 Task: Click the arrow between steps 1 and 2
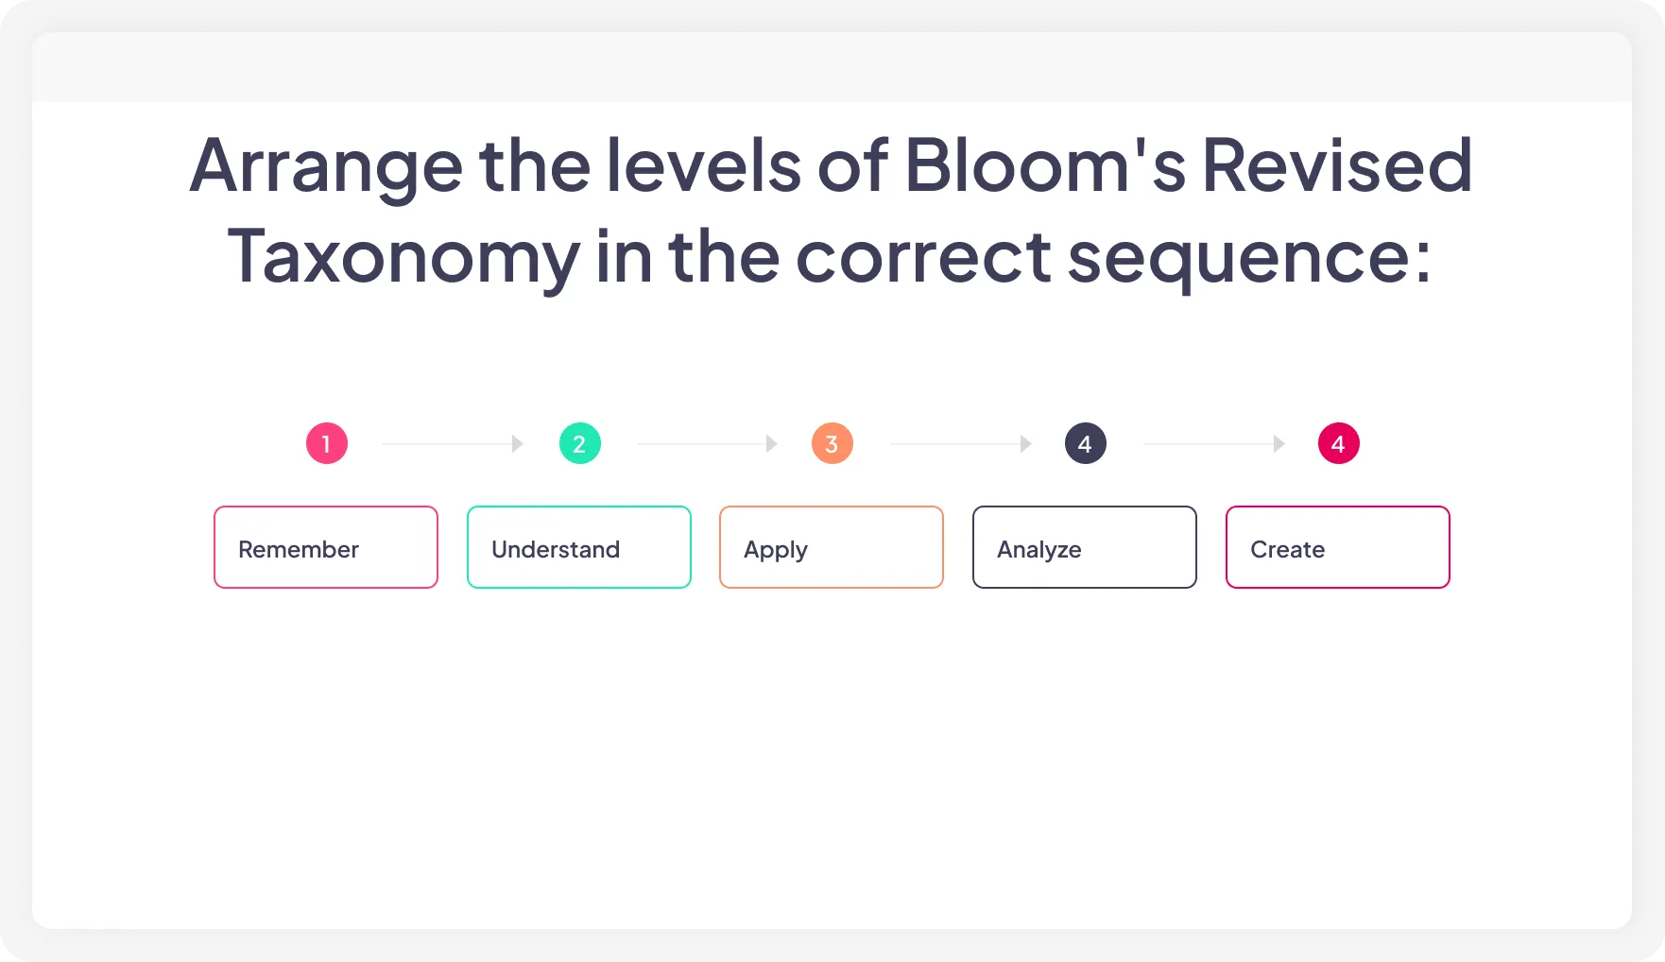[x=453, y=444]
